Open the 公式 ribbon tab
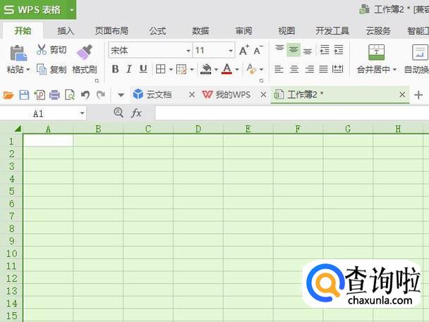This screenshot has width=429, height=322. tap(157, 30)
